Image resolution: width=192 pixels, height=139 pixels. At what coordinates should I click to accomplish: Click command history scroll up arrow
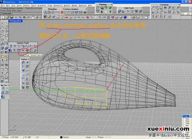190,8
